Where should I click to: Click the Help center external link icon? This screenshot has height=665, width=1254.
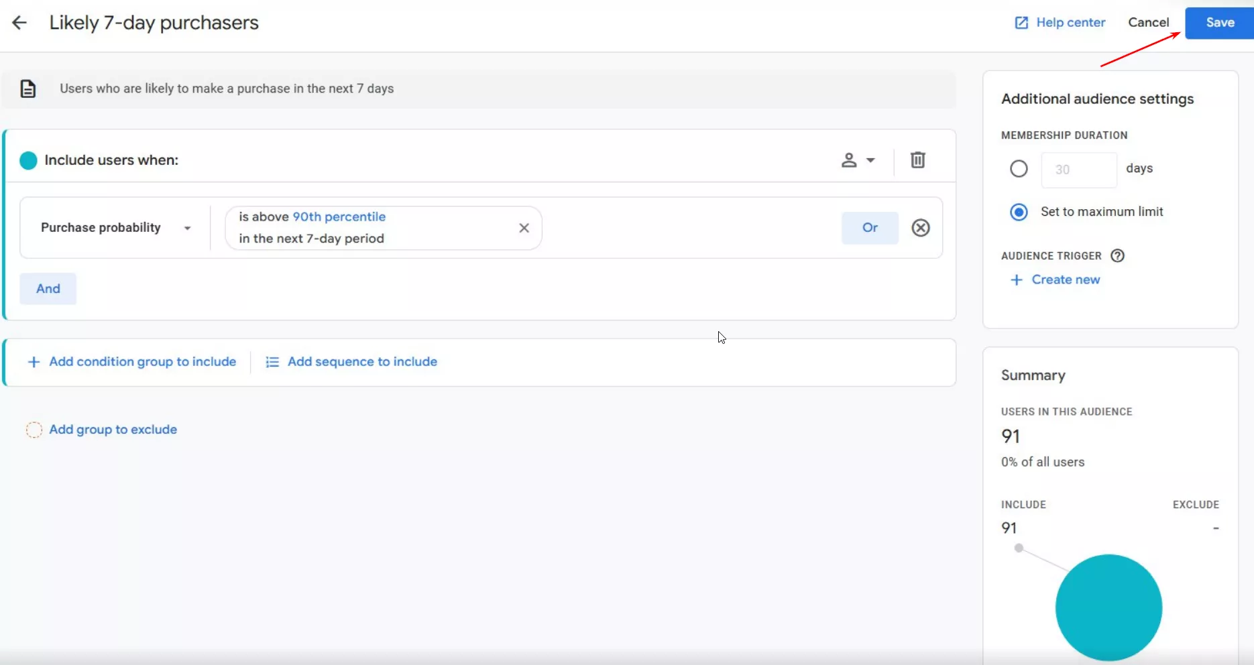pos(1021,23)
